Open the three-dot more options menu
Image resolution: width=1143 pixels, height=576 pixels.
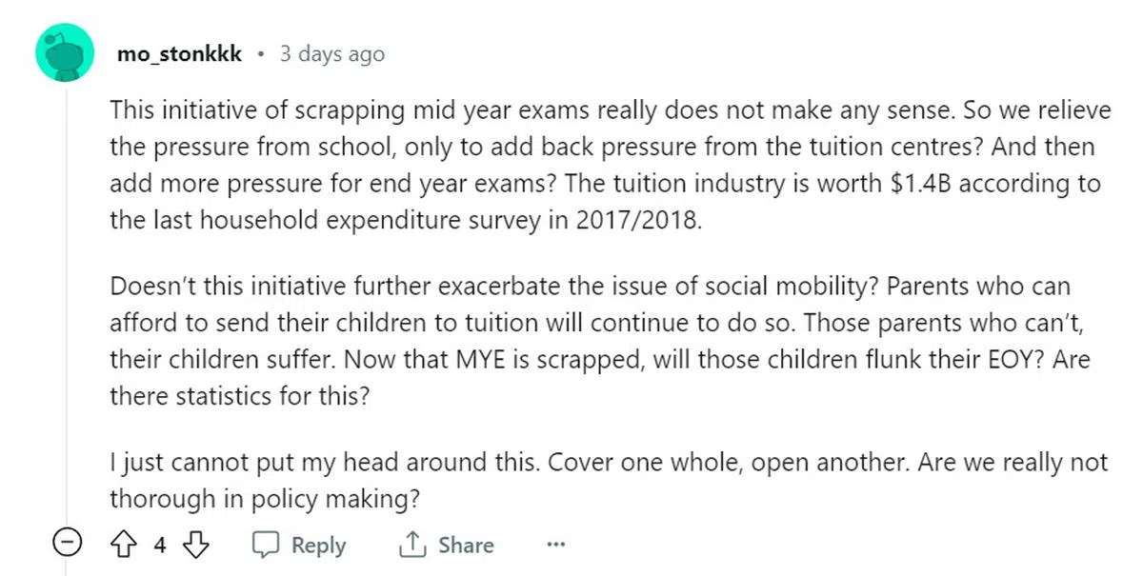[x=556, y=546]
